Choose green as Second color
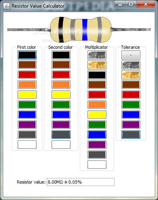 tap(61, 105)
